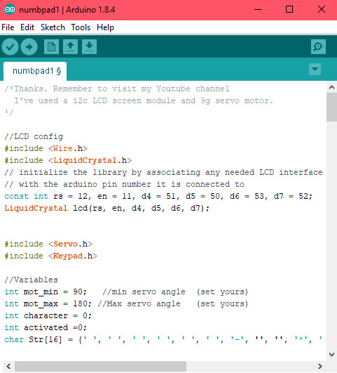Click the 'LiquidCrystal lcd(rs, en...' line
Image resolution: width=337 pixels, height=373 pixels.
tap(106, 208)
